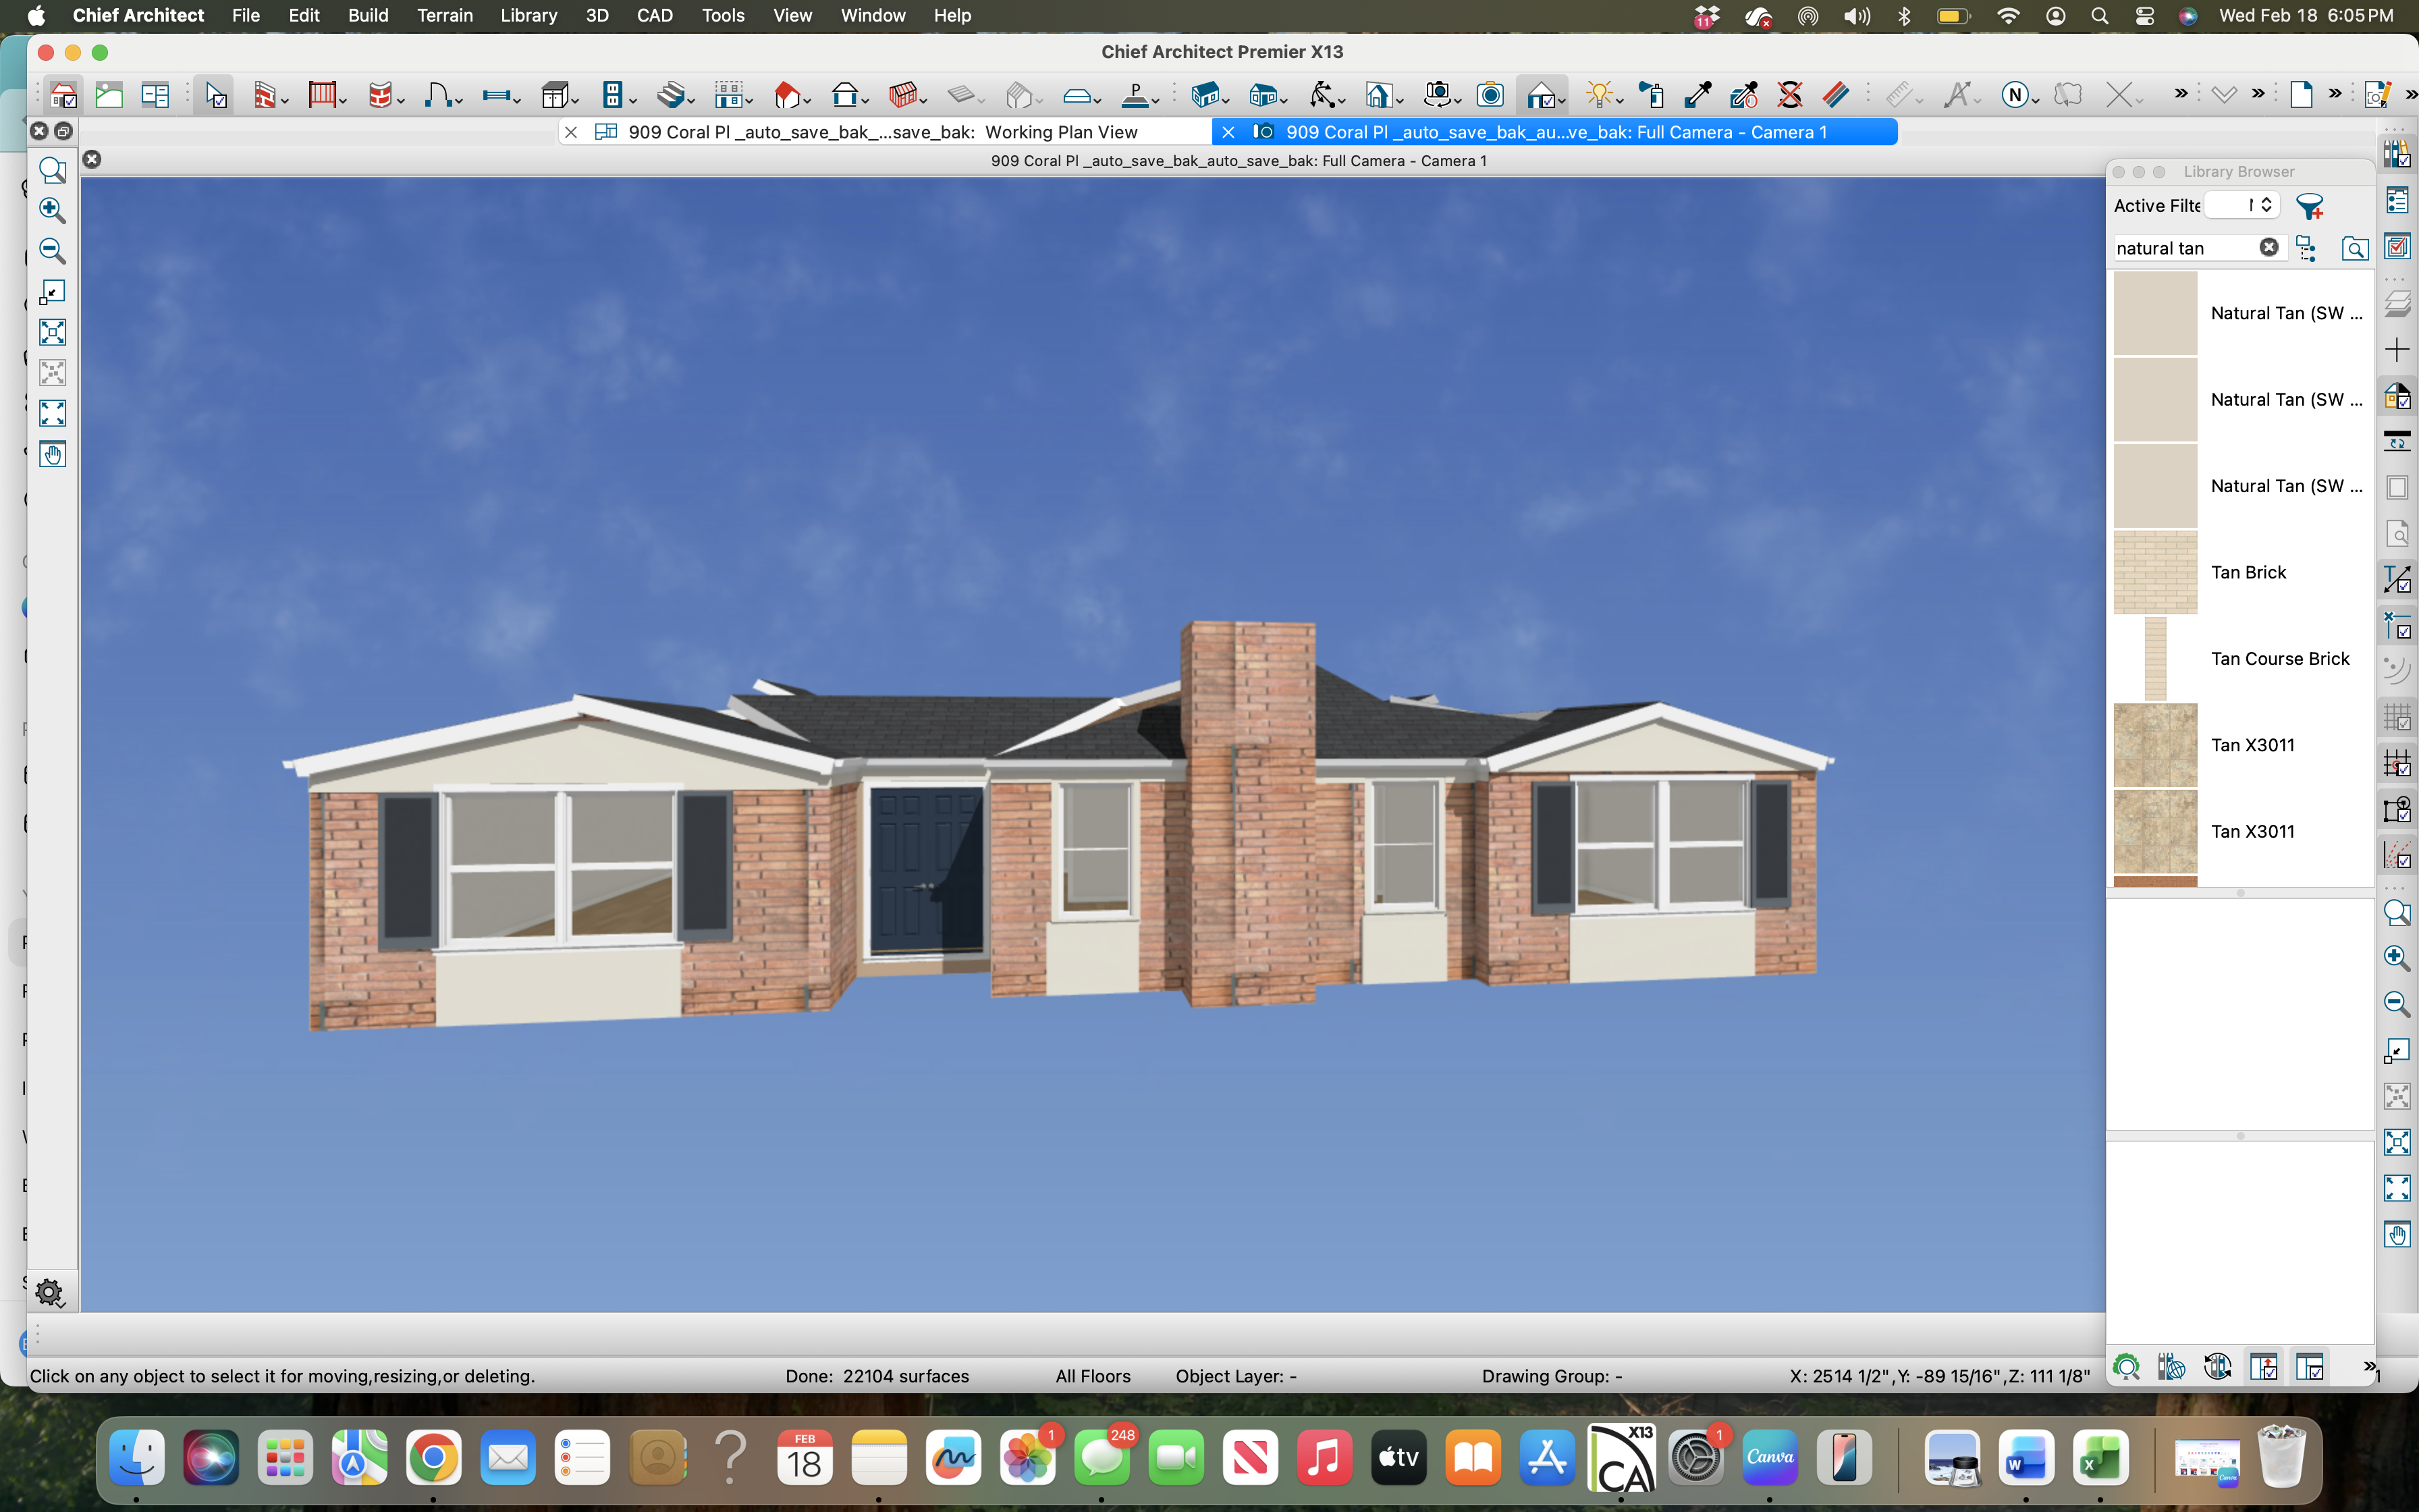
Task: Select the Material Eyedropper tool
Action: coord(1696,95)
